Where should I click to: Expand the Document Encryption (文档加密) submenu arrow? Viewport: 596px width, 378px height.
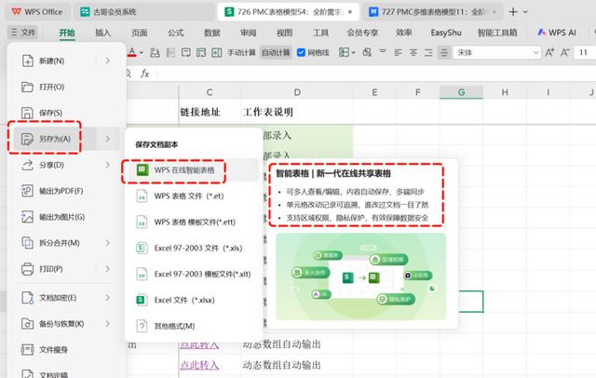tap(108, 298)
